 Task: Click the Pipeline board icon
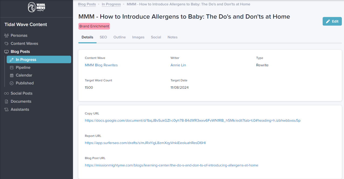point(12,67)
